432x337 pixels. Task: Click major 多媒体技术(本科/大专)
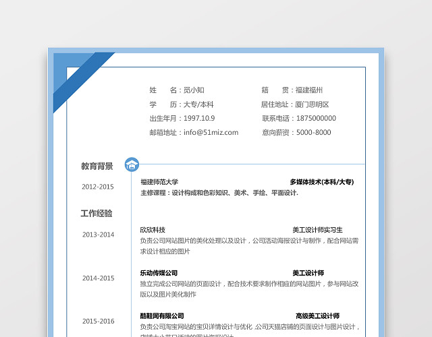pos(322,182)
